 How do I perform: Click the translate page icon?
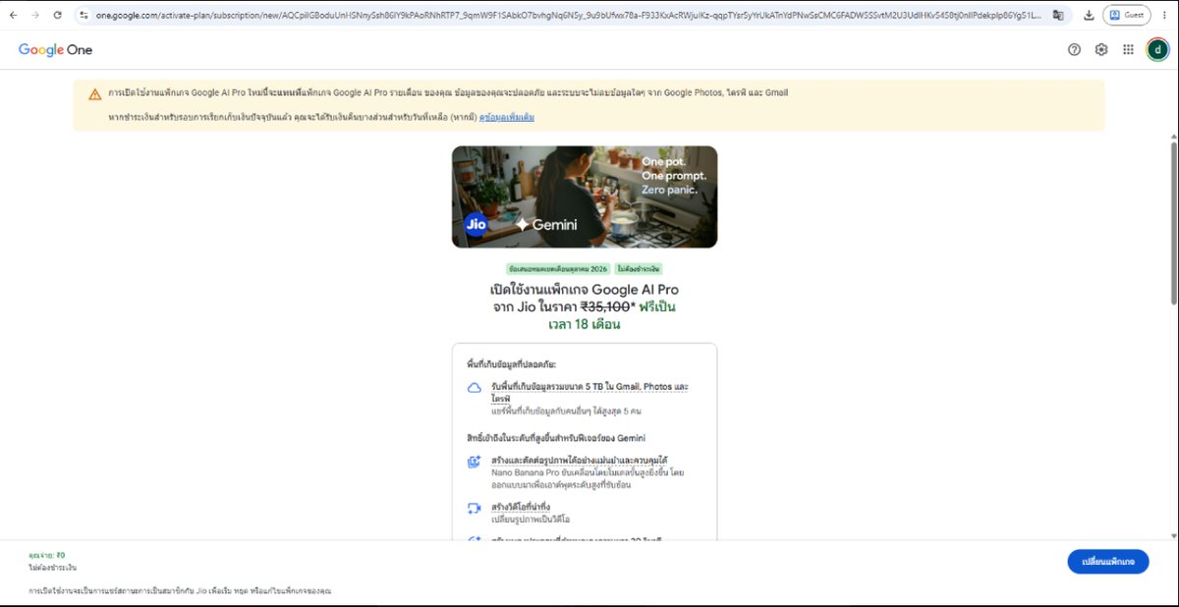[x=1058, y=16]
